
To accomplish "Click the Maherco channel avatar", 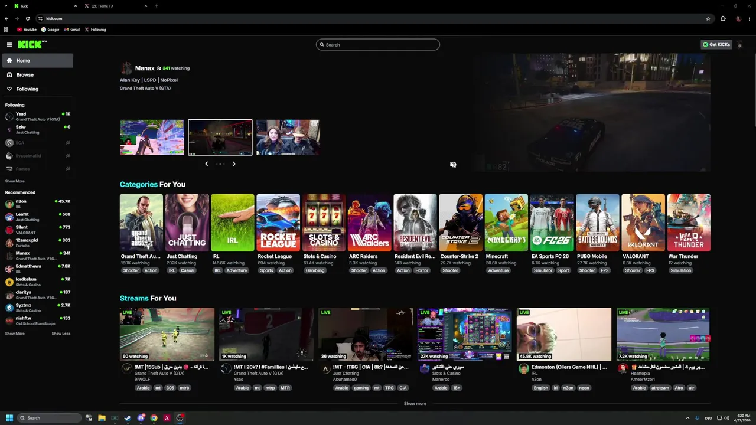I will 424,368.
